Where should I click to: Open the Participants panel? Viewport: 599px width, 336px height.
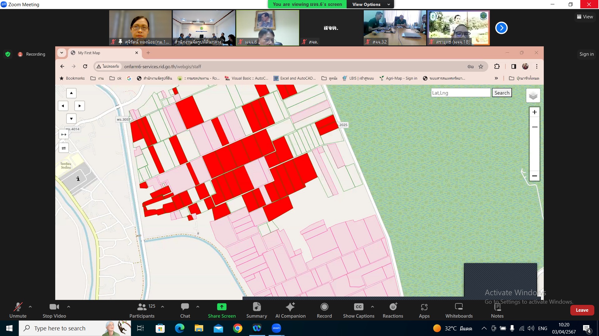(142, 310)
